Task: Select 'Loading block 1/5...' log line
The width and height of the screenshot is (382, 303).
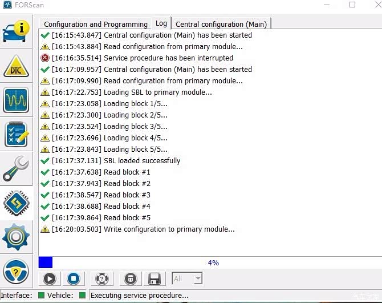Action: (104, 104)
